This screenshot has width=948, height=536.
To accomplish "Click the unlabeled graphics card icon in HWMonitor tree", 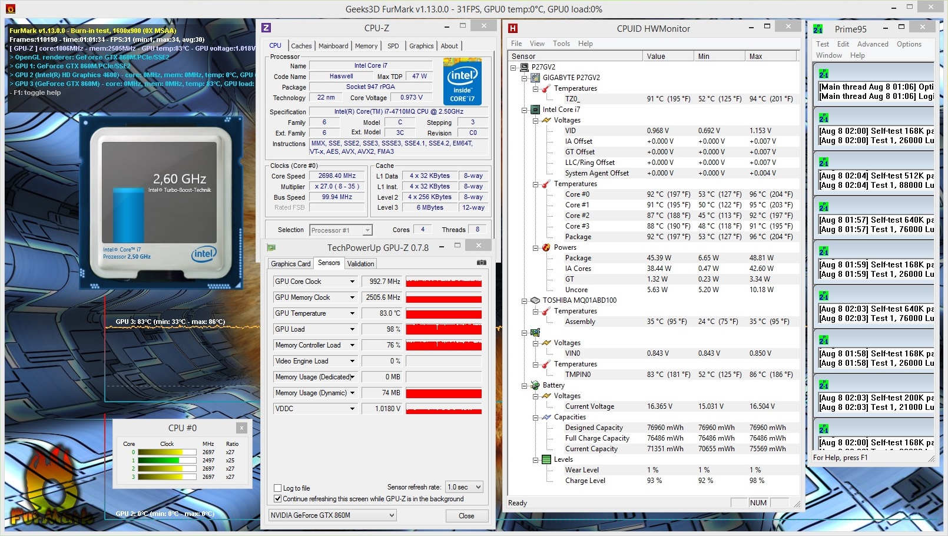I will pos(535,332).
